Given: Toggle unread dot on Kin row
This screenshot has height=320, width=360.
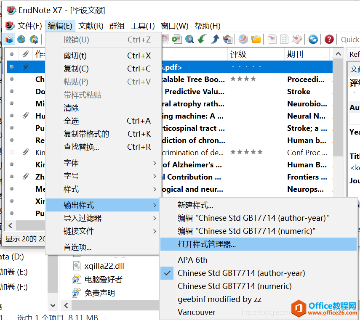Looking at the screenshot, I should click(11, 152).
